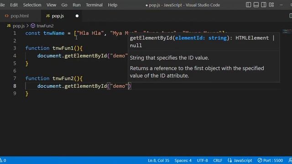Click tnwFun2 symbol in the breadcrumb
Viewport: 292px width, 164px height.
[45, 26]
